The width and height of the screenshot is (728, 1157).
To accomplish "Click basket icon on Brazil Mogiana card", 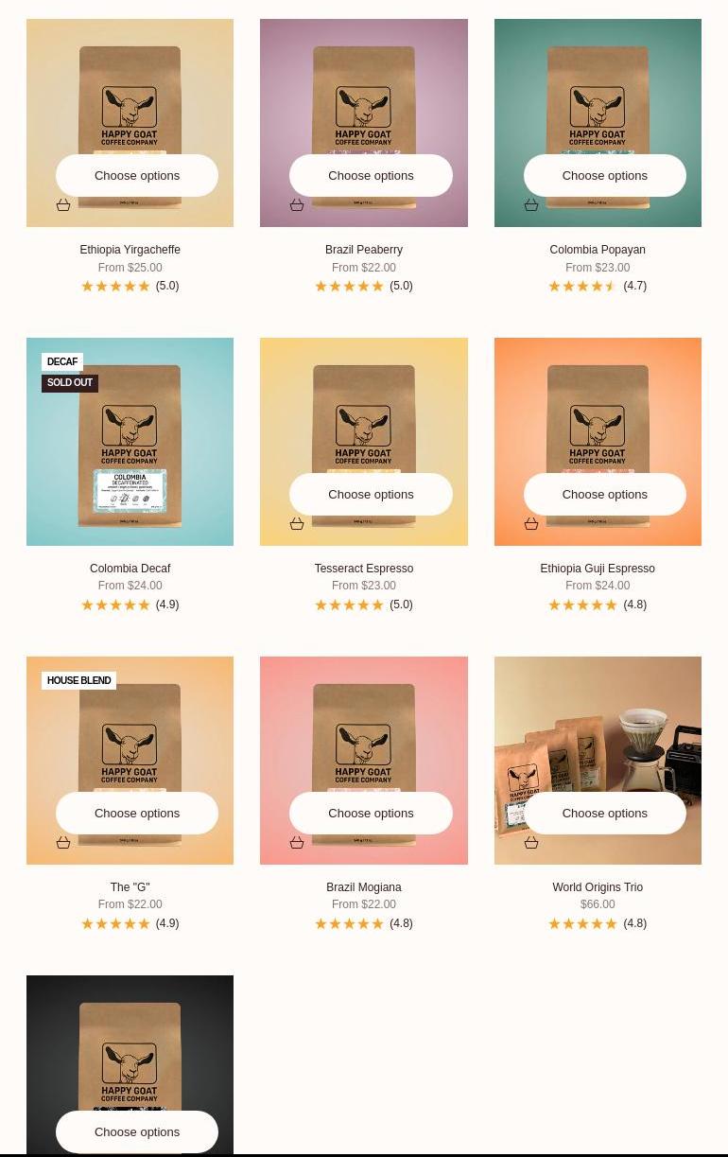I will 297,843.
